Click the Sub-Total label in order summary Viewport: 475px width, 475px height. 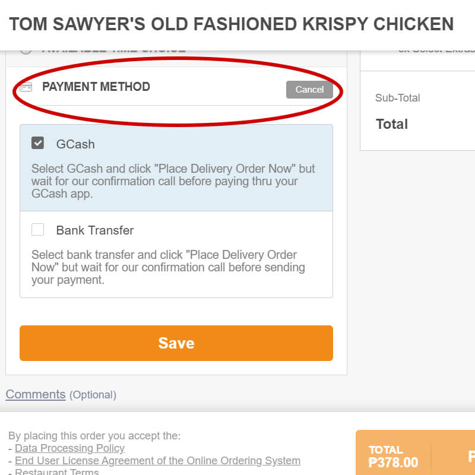(398, 98)
